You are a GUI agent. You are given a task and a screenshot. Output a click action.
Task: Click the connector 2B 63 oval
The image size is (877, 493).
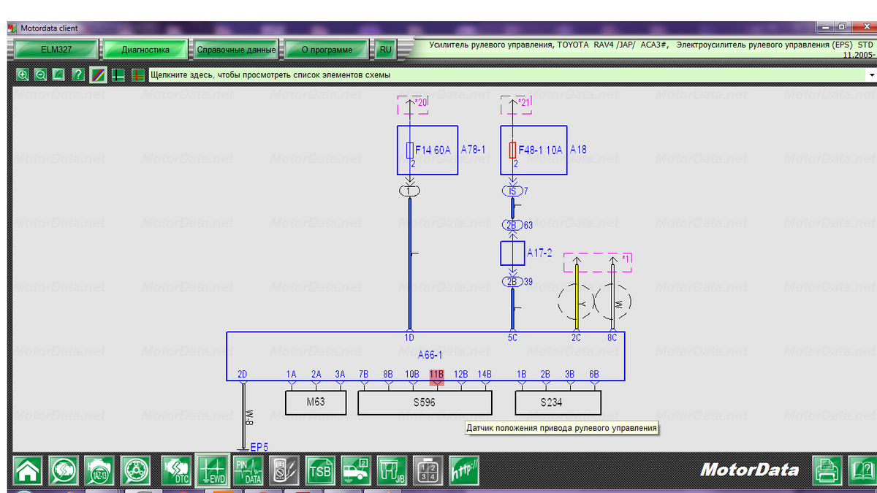coord(512,225)
